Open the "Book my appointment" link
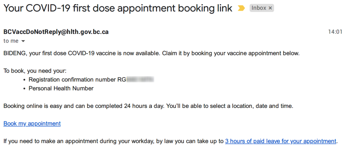 click(32, 124)
